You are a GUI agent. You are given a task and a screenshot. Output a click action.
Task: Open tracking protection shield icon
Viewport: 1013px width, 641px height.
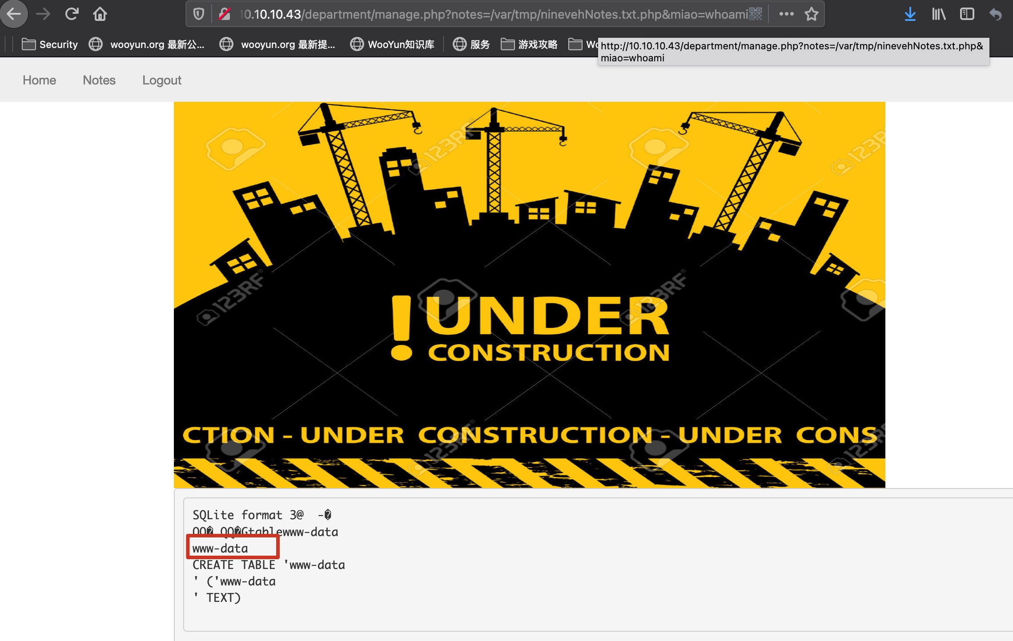click(x=199, y=14)
